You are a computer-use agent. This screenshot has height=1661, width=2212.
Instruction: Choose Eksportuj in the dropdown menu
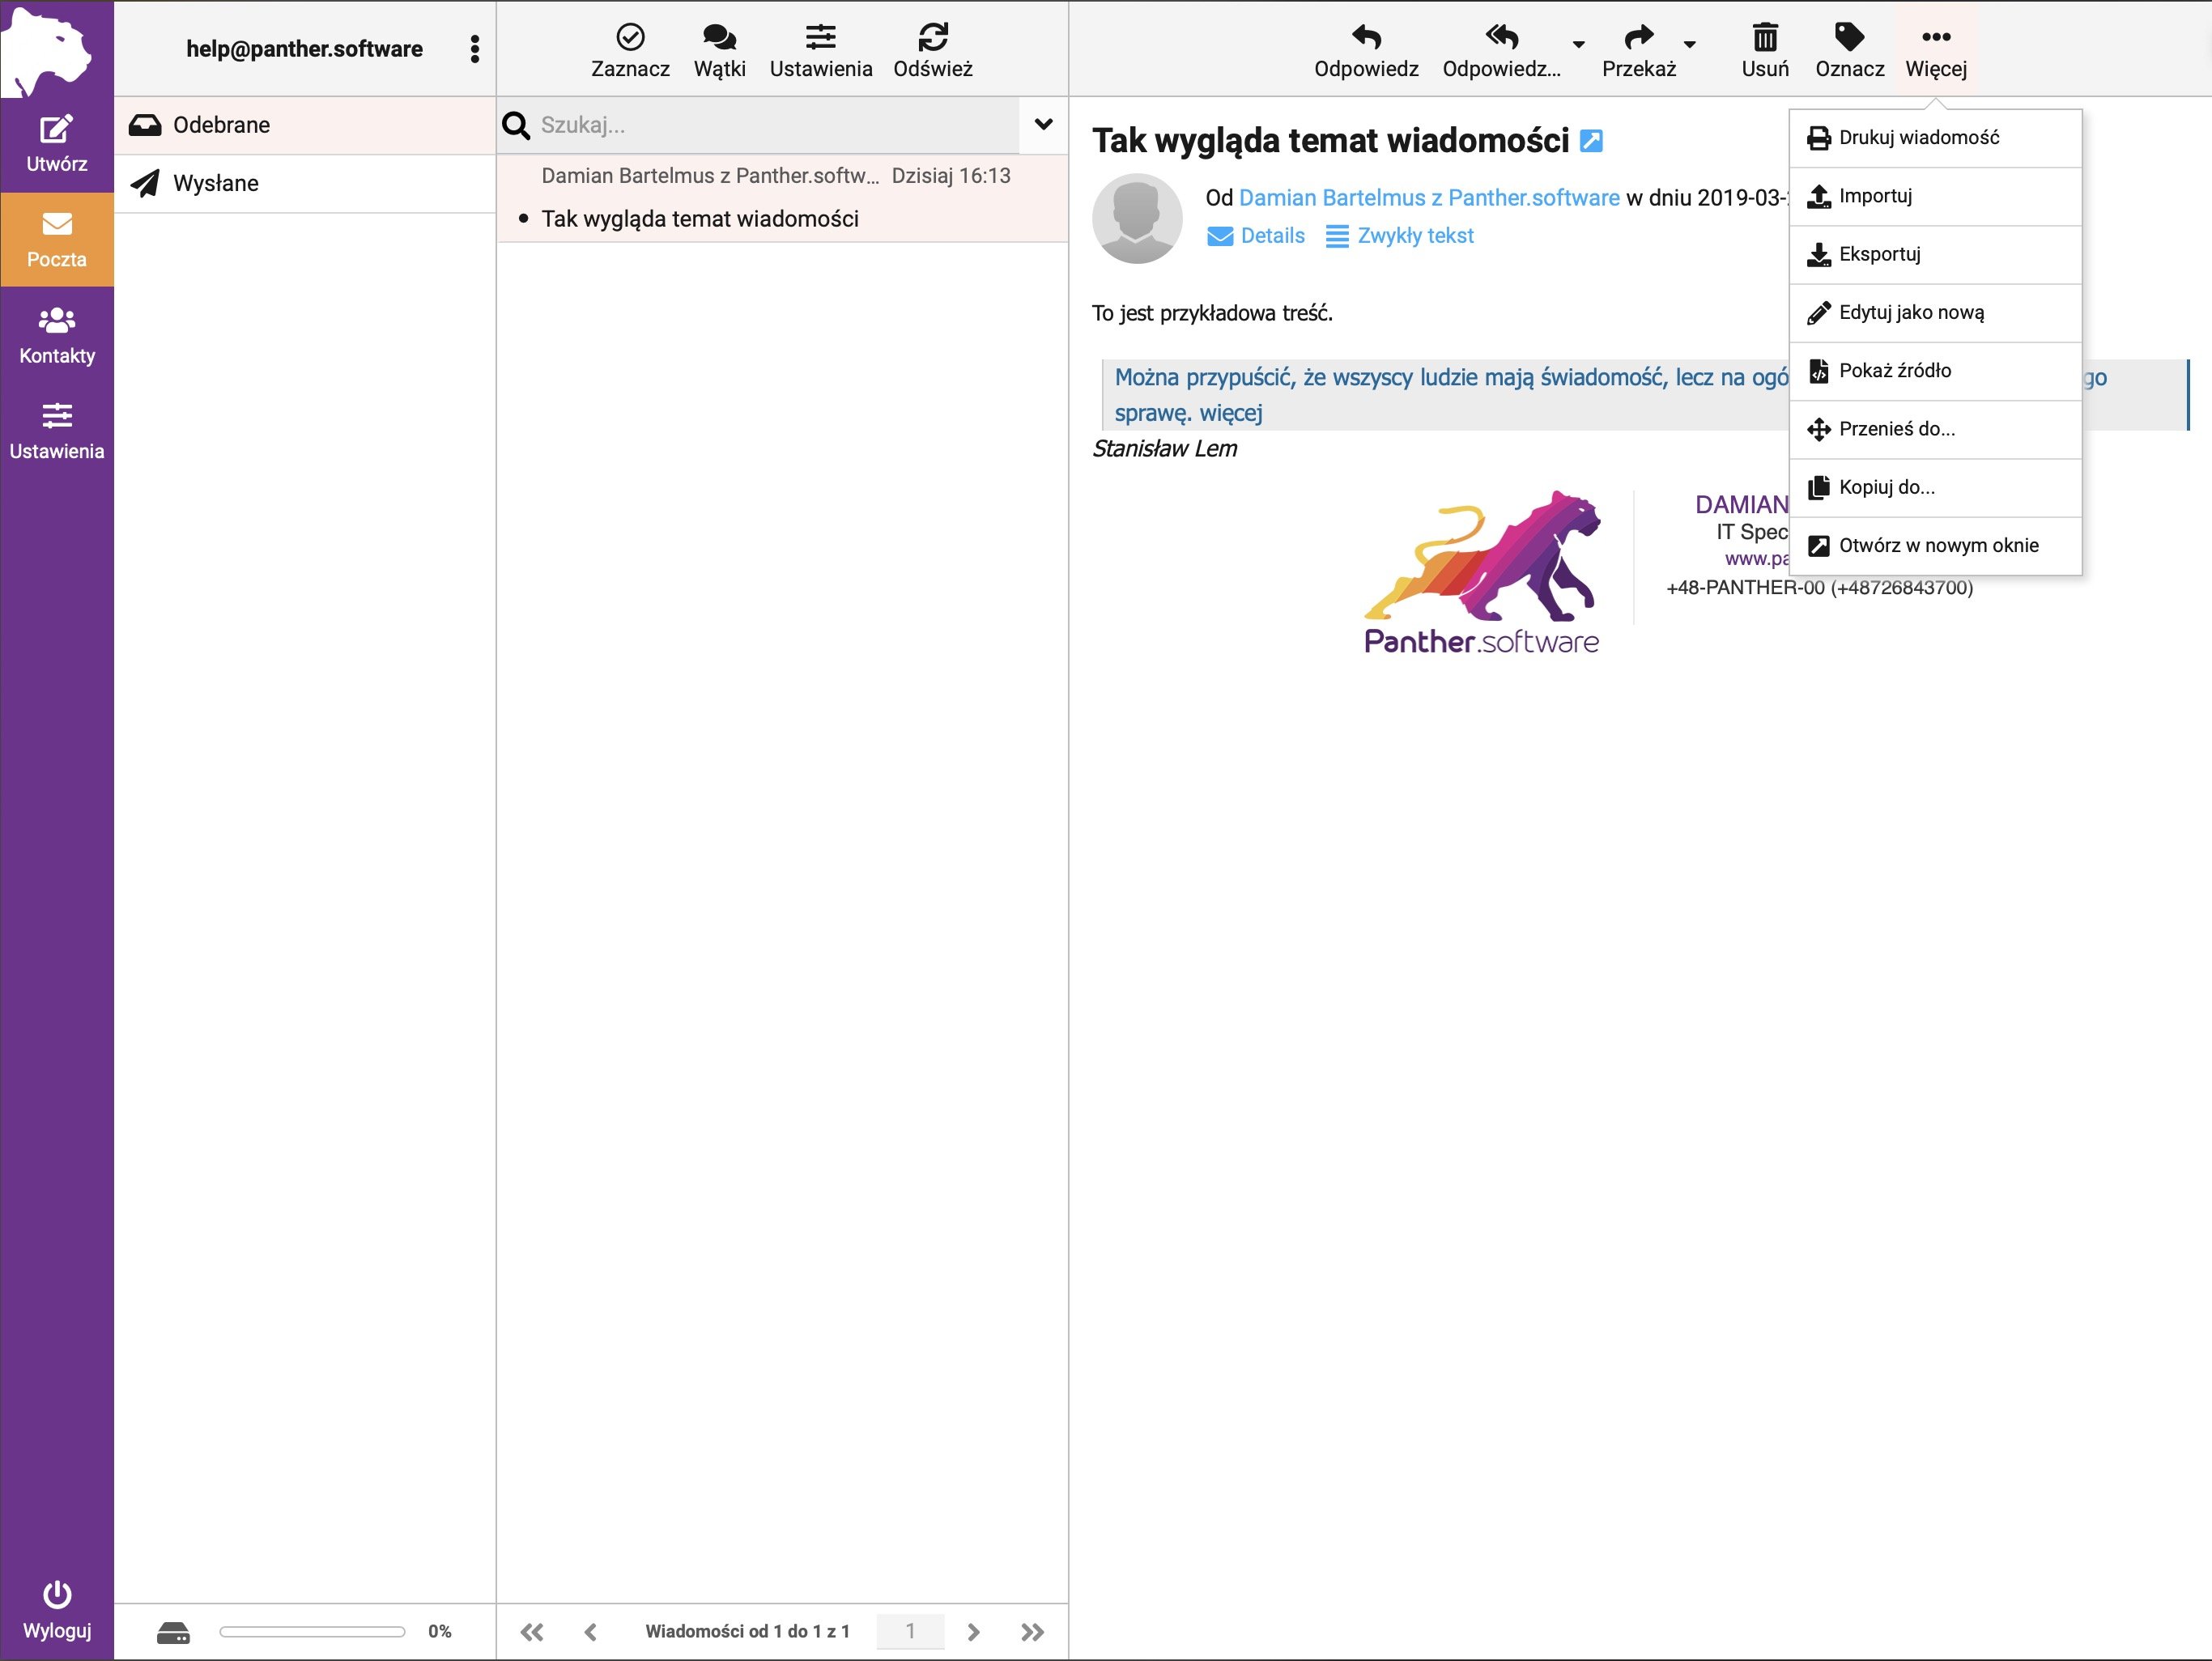(1935, 254)
